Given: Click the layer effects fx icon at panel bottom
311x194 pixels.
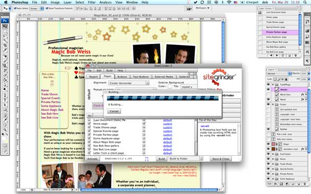Looking at the screenshot, I should click(x=275, y=184).
